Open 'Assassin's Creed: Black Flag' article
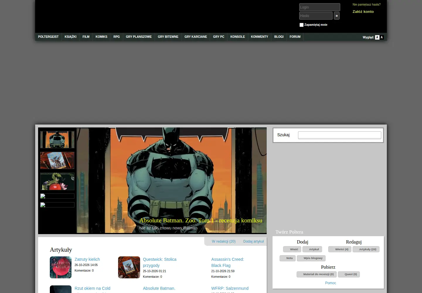The height and width of the screenshot is (293, 422). point(228,262)
